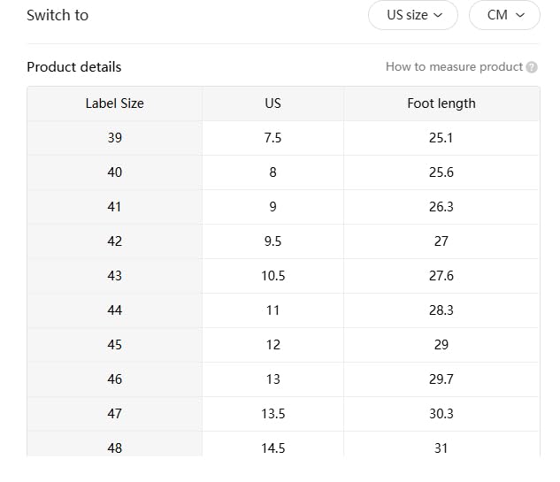This screenshot has width=560, height=482.
Task: Click the US size 10.5 cell
Action: click(272, 276)
